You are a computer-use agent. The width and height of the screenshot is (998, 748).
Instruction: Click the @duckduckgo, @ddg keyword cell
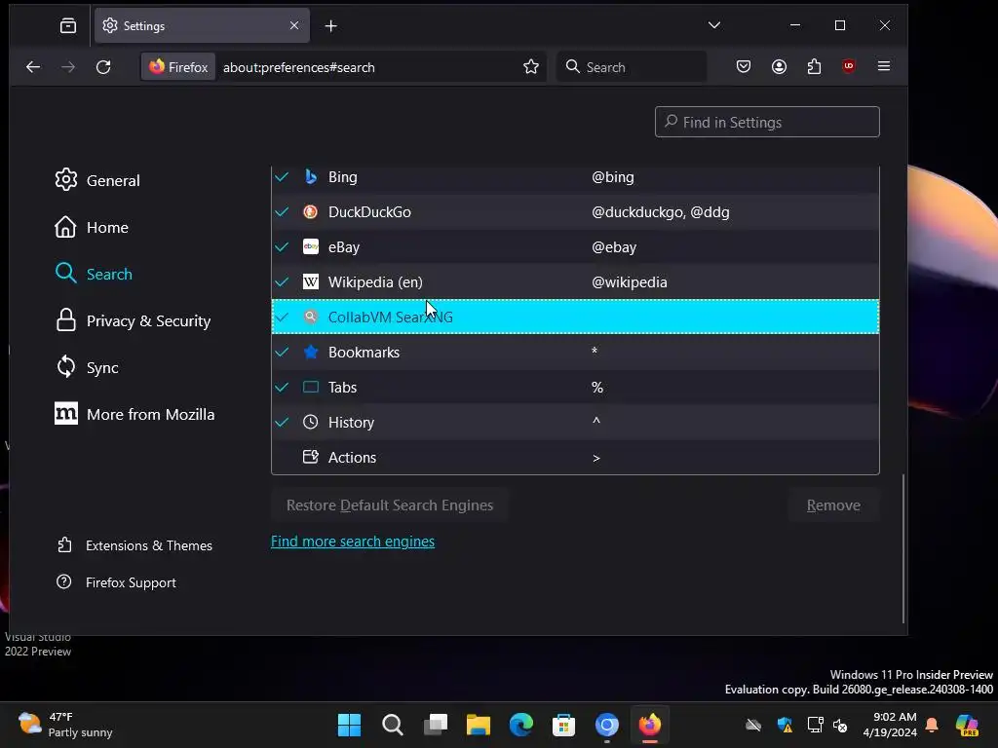click(x=661, y=211)
